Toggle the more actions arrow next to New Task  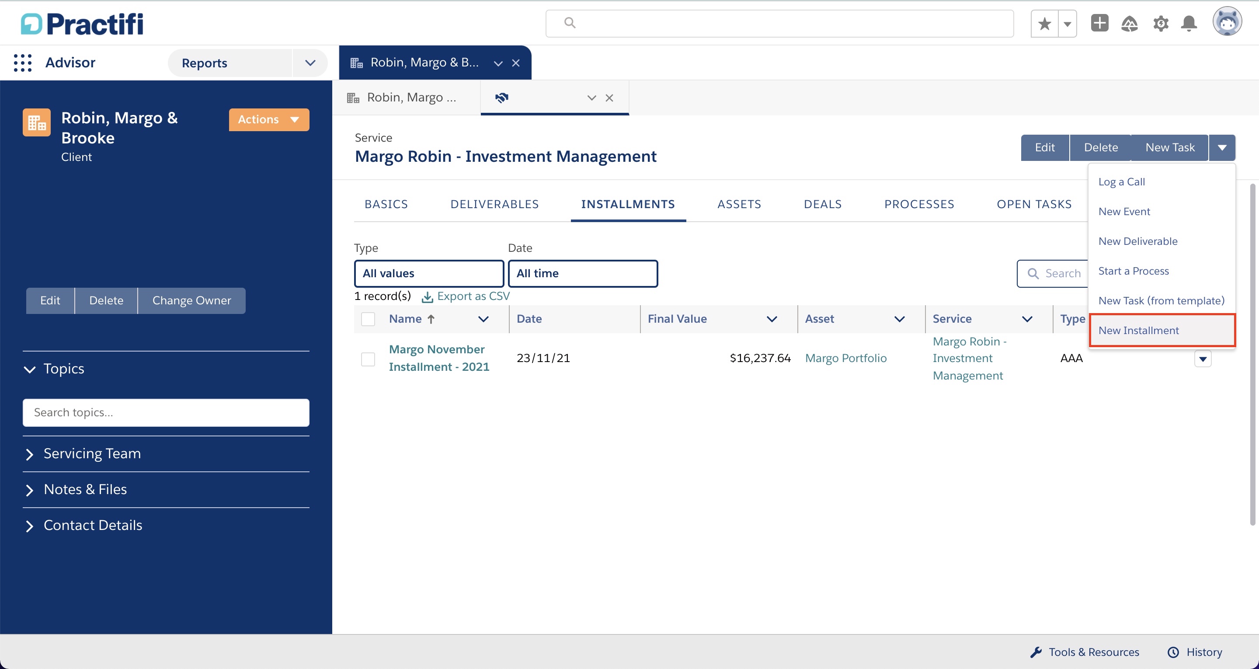tap(1222, 147)
